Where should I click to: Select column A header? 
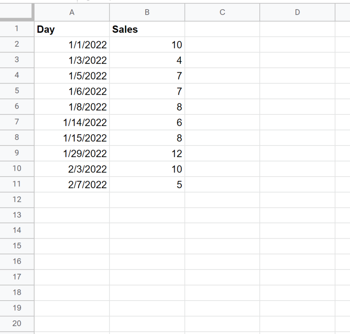(x=72, y=12)
